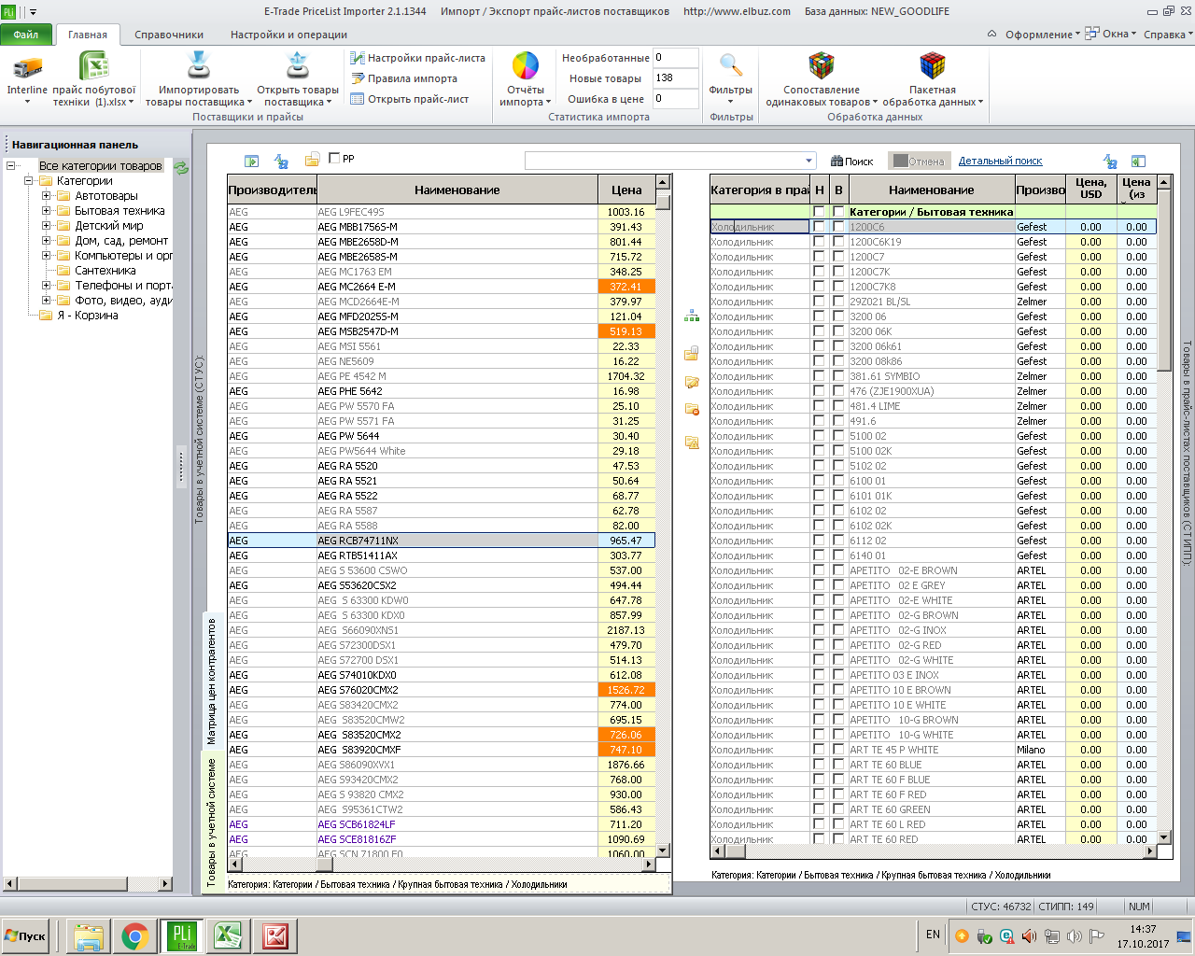The height and width of the screenshot is (956, 1195).
Task: Toggle the PP checkbox
Action: pyautogui.click(x=334, y=159)
